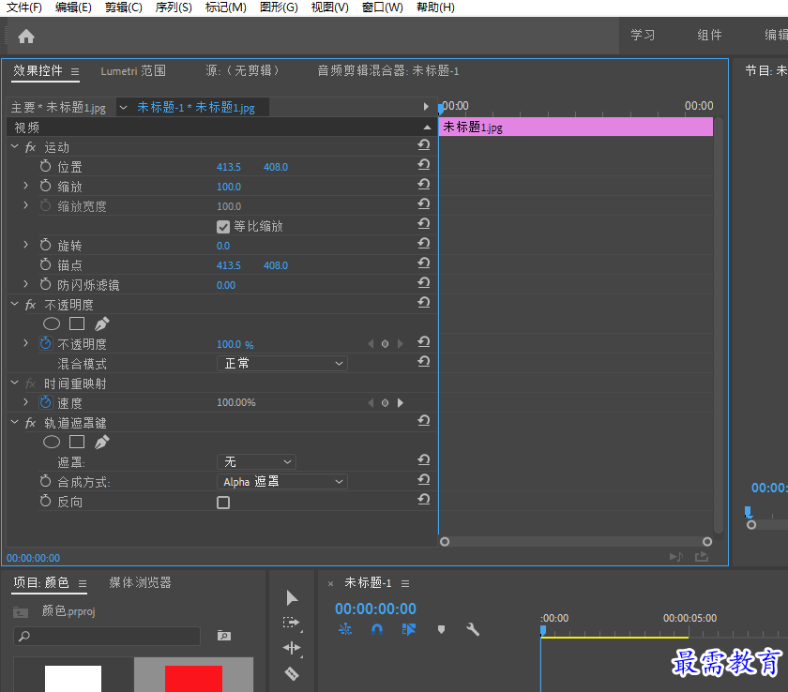
Task: Toggle linked selection icon
Action: pyautogui.click(x=409, y=629)
